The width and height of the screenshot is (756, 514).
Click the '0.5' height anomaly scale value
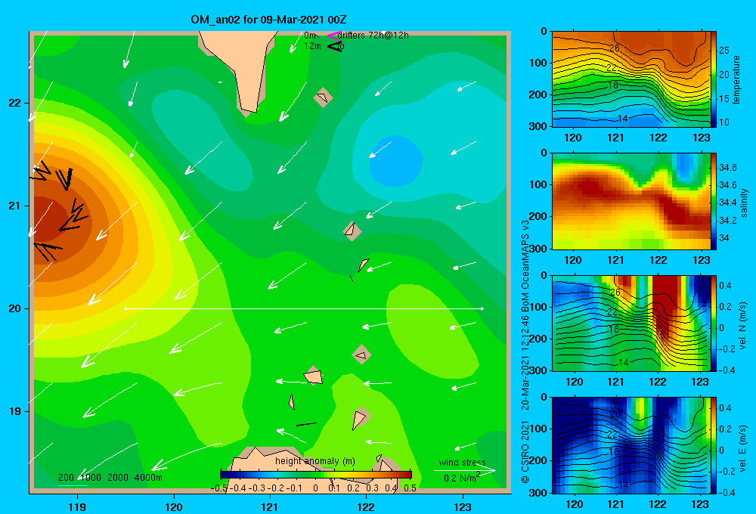tap(411, 488)
